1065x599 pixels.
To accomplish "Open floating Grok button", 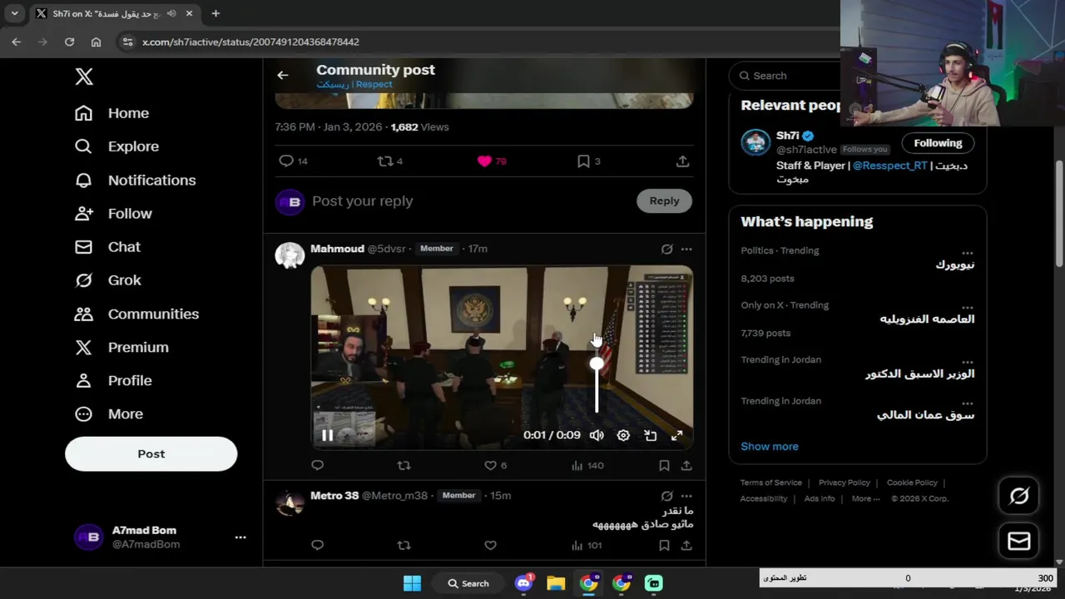I will pyautogui.click(x=1019, y=496).
